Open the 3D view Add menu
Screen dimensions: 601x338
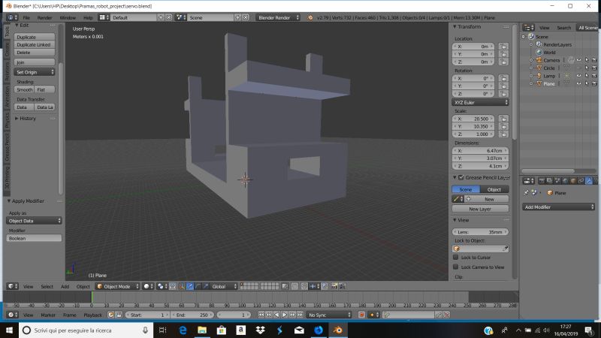pos(65,286)
